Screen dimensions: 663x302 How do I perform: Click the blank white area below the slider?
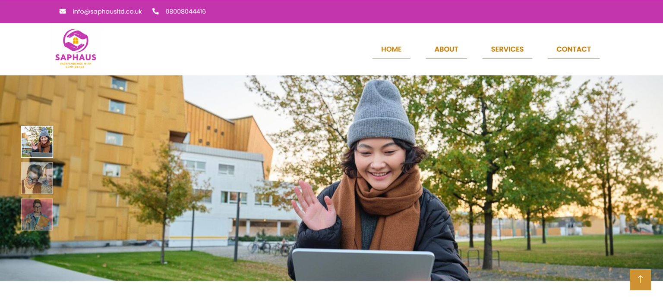[331, 292]
